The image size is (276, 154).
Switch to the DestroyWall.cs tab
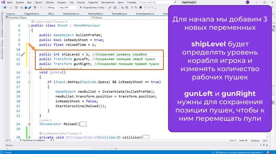96,14
